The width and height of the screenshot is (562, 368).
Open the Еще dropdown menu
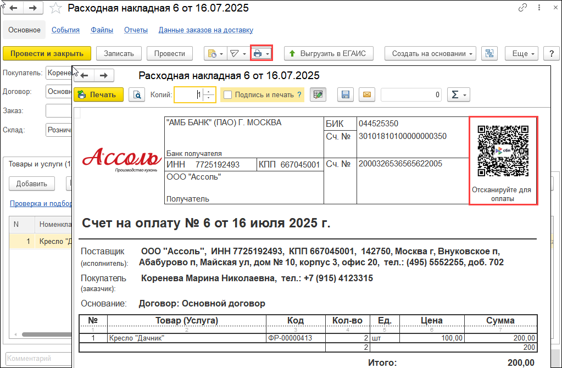521,53
